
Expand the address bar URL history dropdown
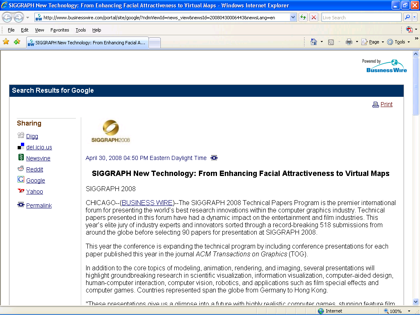(293, 18)
